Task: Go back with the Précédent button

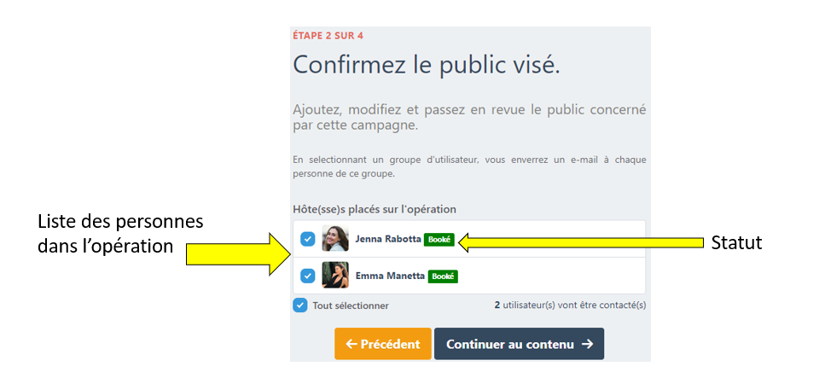Action: [x=383, y=344]
